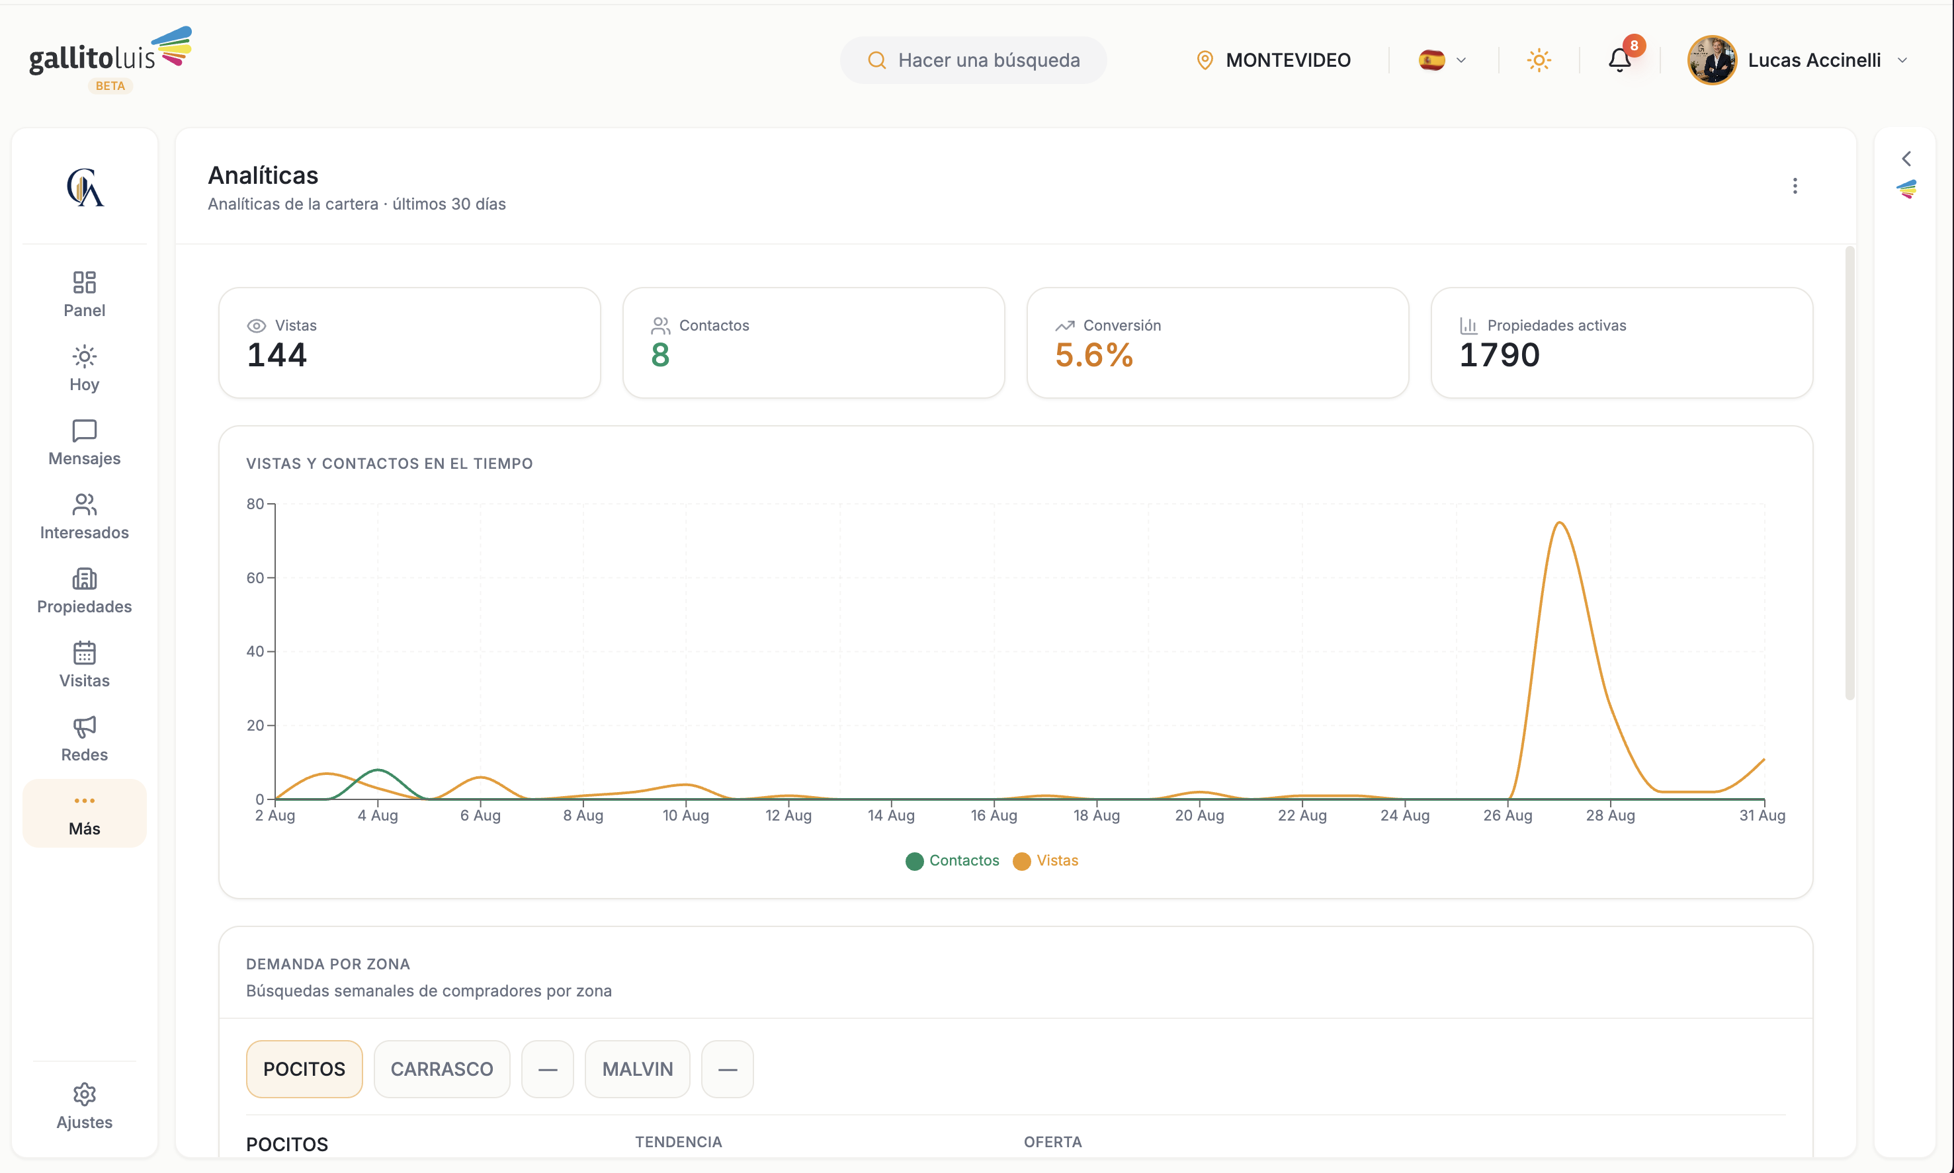Select the MALVIN zone tab
1954x1173 pixels.
point(638,1069)
